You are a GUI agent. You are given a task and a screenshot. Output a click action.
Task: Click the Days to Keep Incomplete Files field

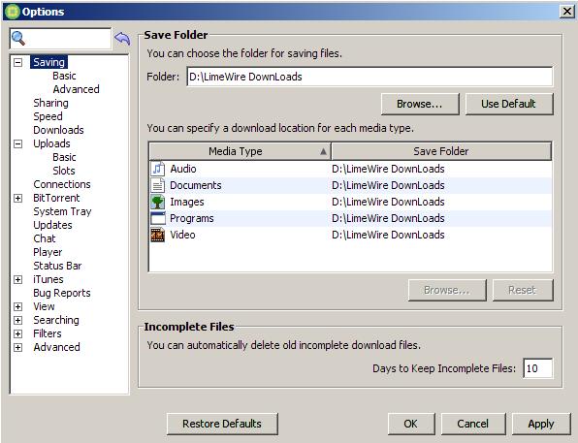[x=538, y=368]
